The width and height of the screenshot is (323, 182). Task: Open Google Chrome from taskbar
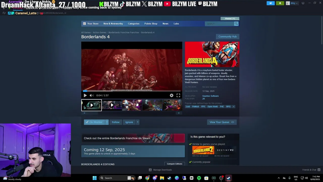tap(147, 178)
